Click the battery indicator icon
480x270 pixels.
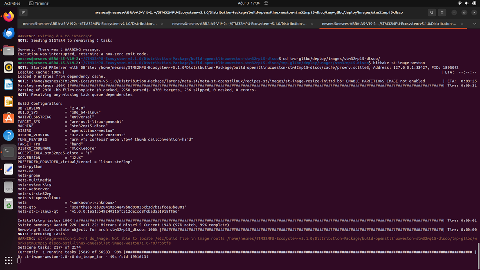[474, 3]
